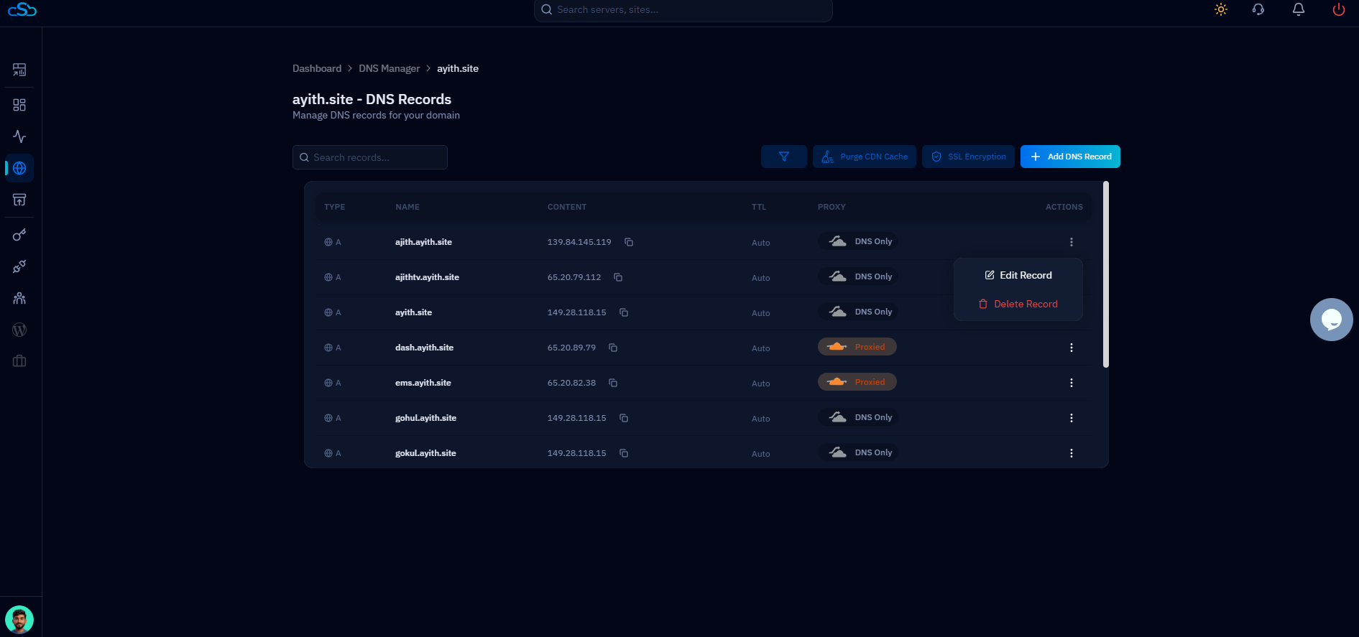Toggle Proxied status for dash.ayith.site
This screenshot has width=1359, height=637.
coord(857,347)
